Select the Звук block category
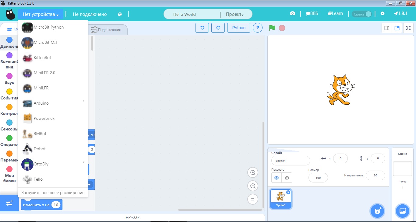 pos(9,78)
